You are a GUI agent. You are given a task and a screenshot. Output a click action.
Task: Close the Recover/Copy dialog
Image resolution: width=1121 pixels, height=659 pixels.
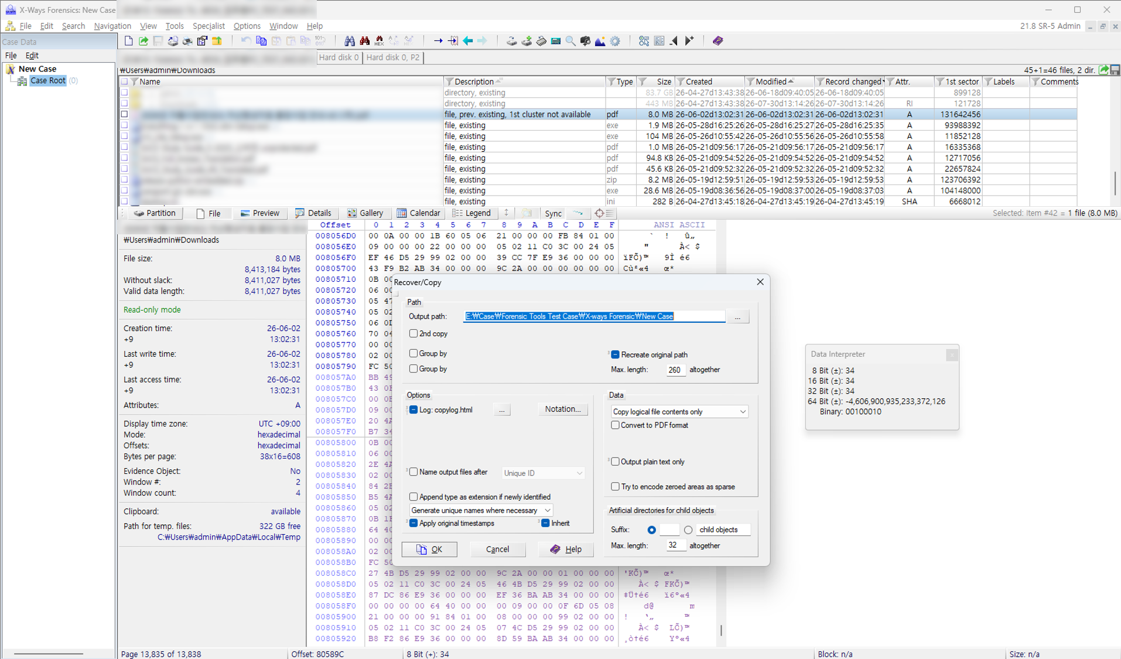point(760,282)
